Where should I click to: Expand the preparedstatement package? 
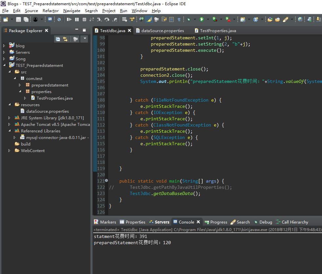(20, 85)
